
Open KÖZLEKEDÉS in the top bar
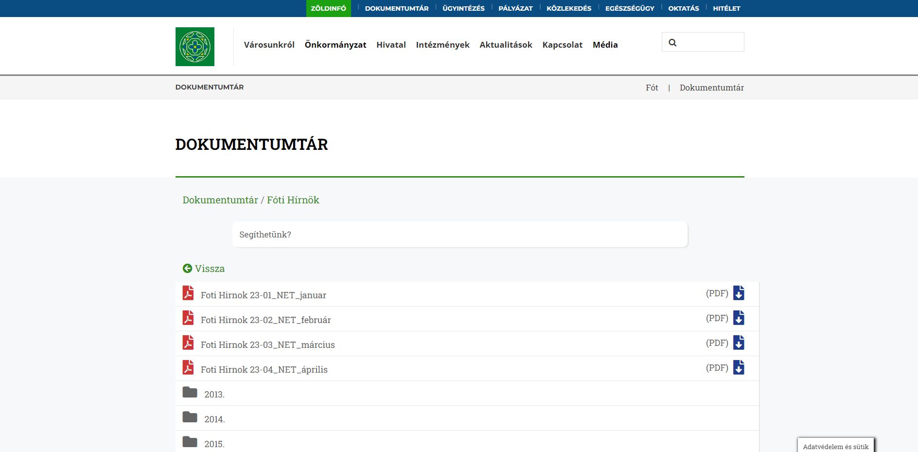pyautogui.click(x=569, y=8)
